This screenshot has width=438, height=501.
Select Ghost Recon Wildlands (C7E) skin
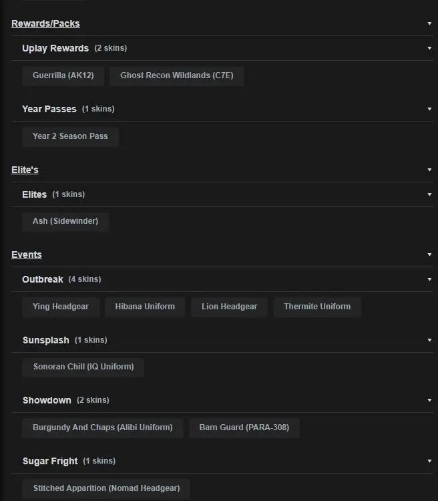coord(177,76)
